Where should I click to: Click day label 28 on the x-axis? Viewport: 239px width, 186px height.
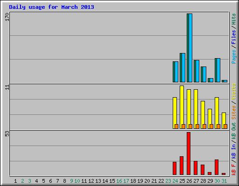(x=203, y=181)
